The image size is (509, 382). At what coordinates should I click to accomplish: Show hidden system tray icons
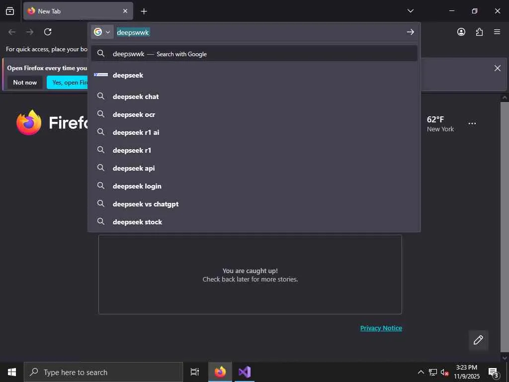click(421, 372)
